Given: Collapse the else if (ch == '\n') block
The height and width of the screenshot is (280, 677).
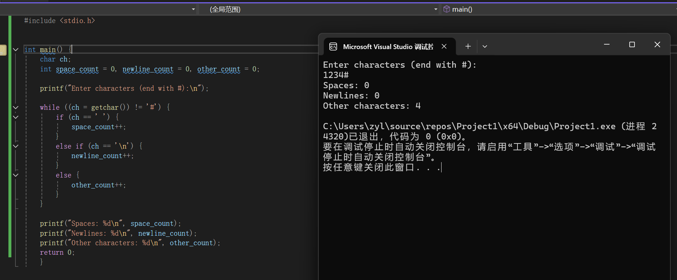Looking at the screenshot, I should point(16,146).
